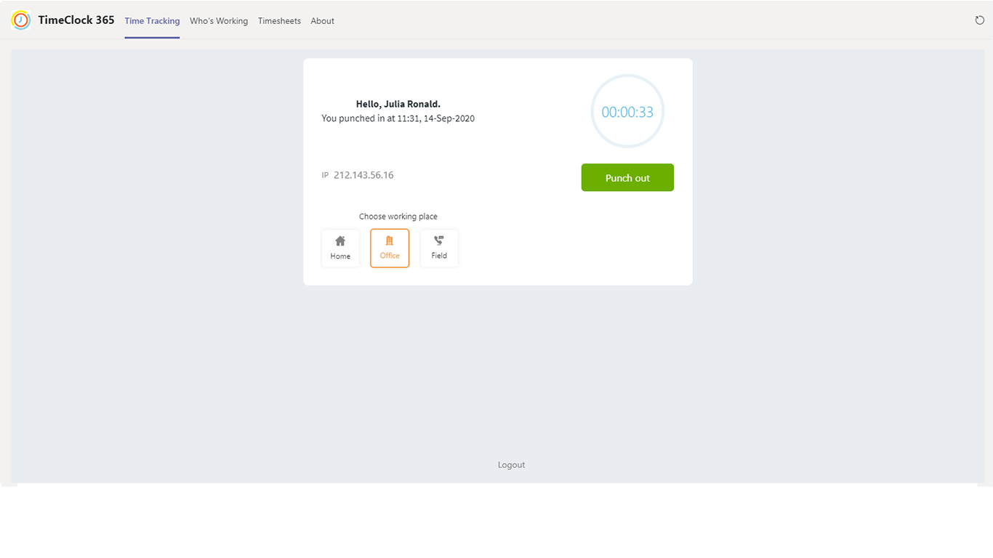Select the Home label under working place
Viewport: 993px width, 558px height.
[x=340, y=256]
